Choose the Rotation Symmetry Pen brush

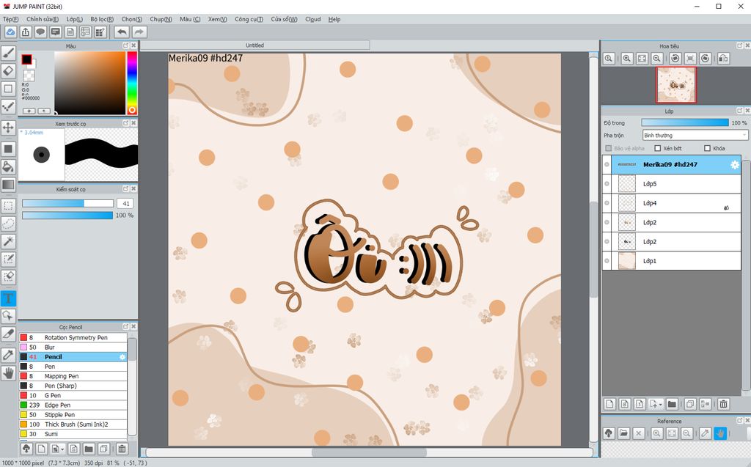click(x=73, y=338)
